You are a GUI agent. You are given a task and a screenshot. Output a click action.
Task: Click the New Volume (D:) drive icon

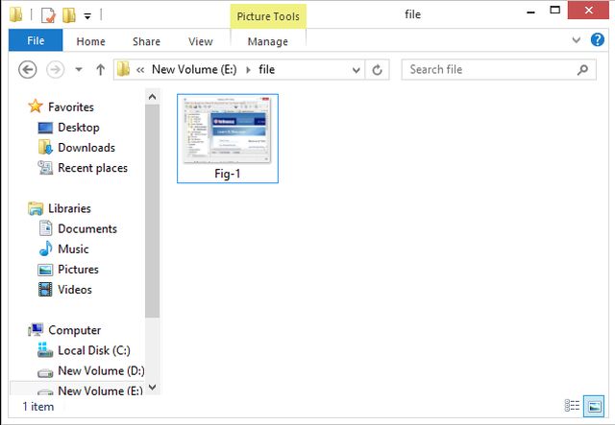click(x=45, y=372)
